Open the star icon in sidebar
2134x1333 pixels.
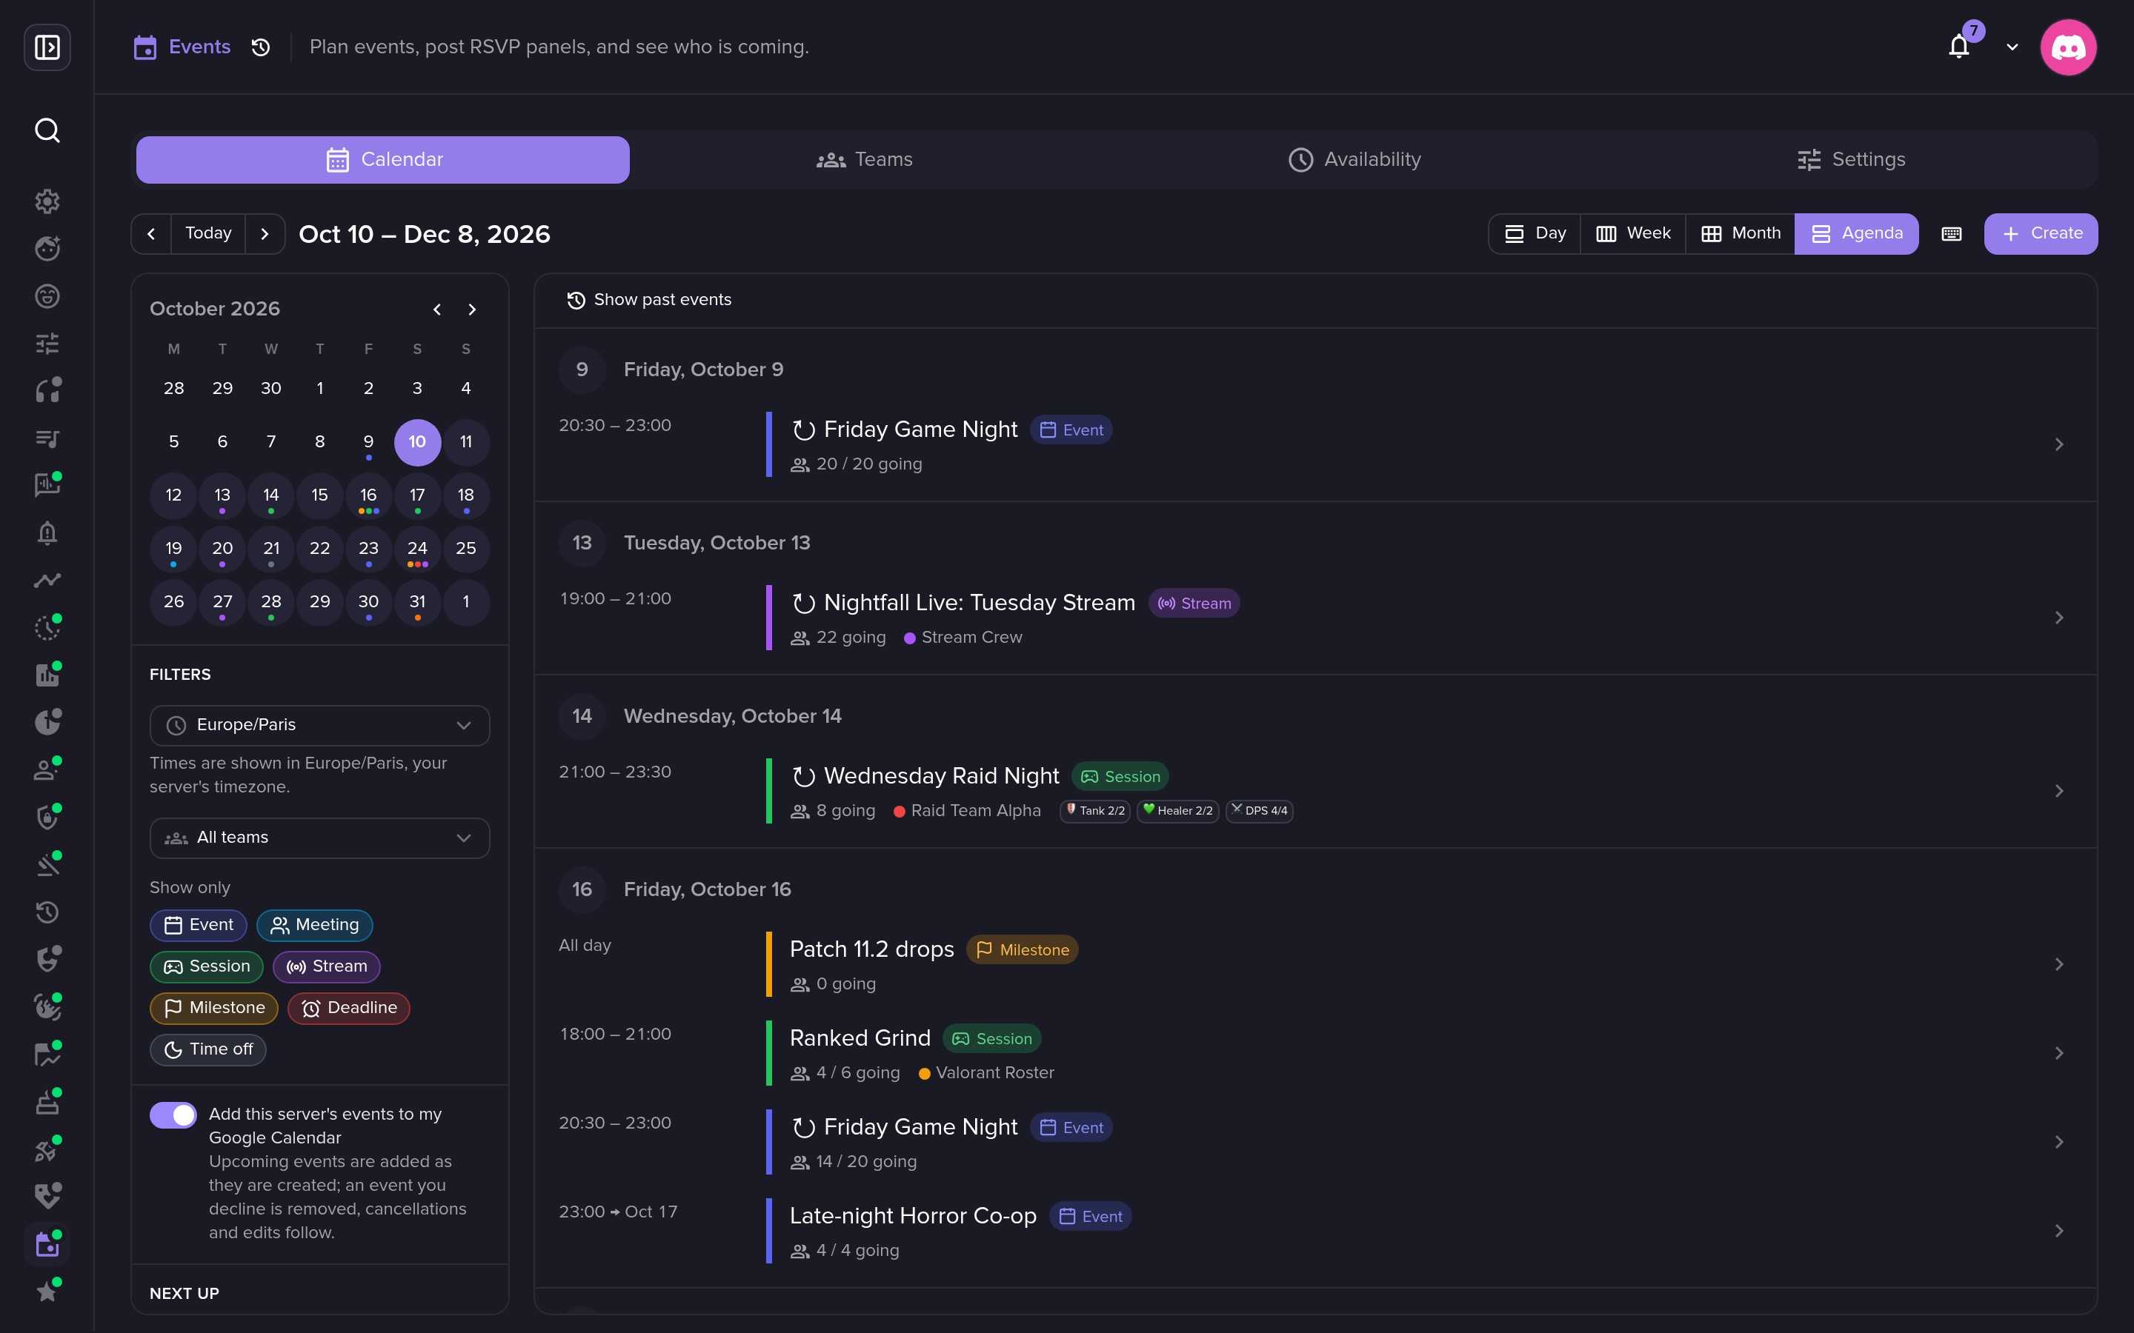tap(47, 1292)
